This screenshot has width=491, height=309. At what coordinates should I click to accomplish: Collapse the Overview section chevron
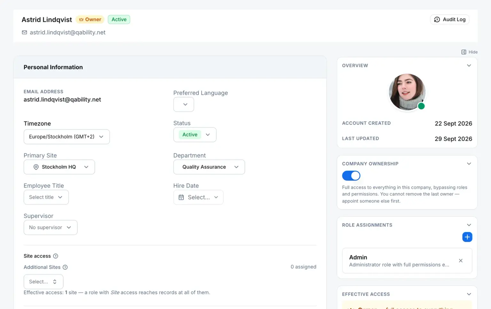click(x=469, y=65)
